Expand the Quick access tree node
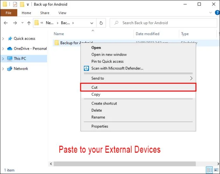220x174 pixels. [x=3, y=38]
